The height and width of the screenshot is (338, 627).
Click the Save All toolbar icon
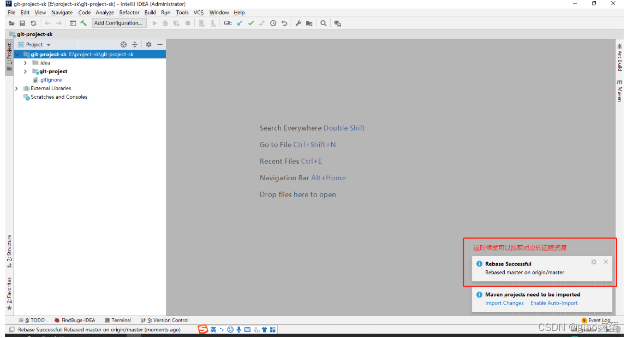click(22, 23)
